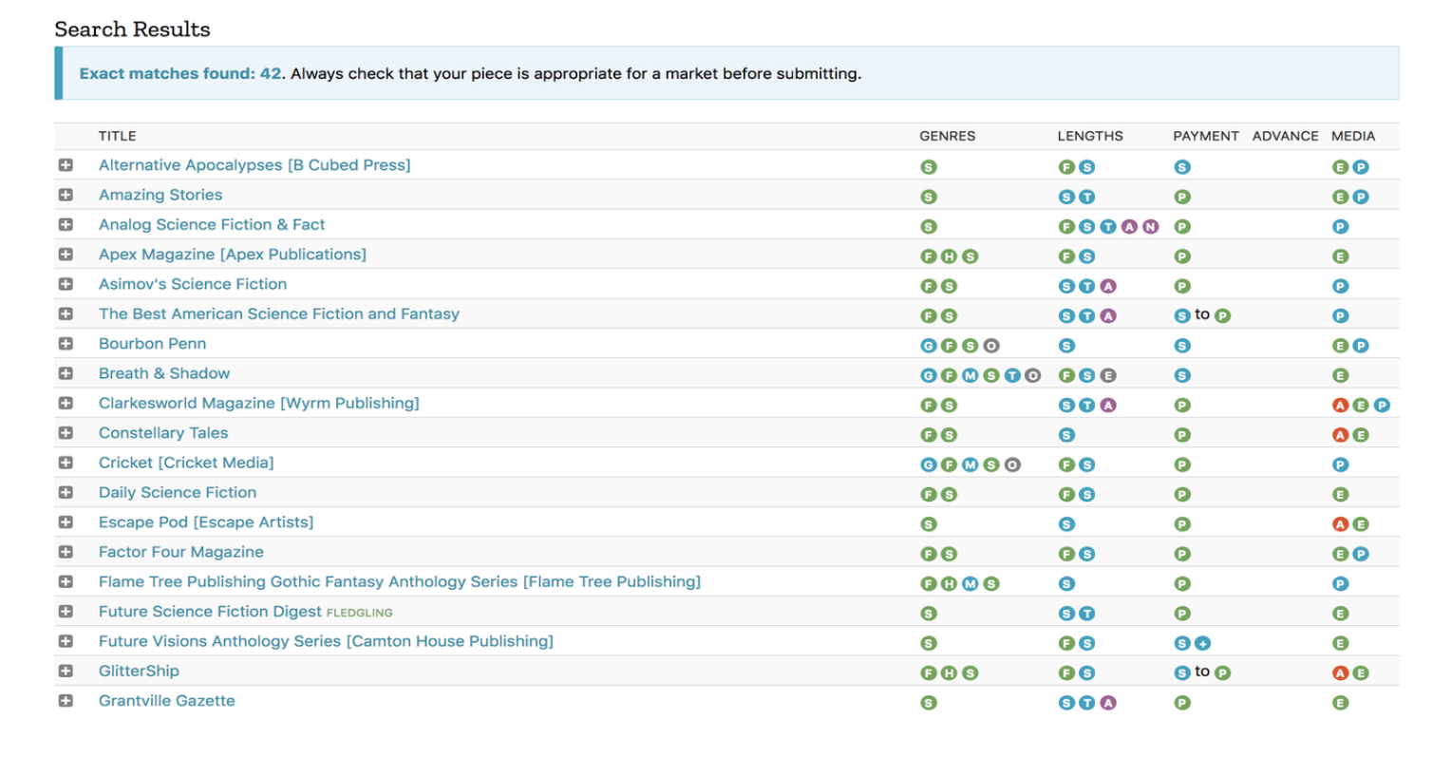The height and width of the screenshot is (777, 1451).
Task: Click the blue P media icon for Factor Four Magazine
Action: click(1361, 555)
